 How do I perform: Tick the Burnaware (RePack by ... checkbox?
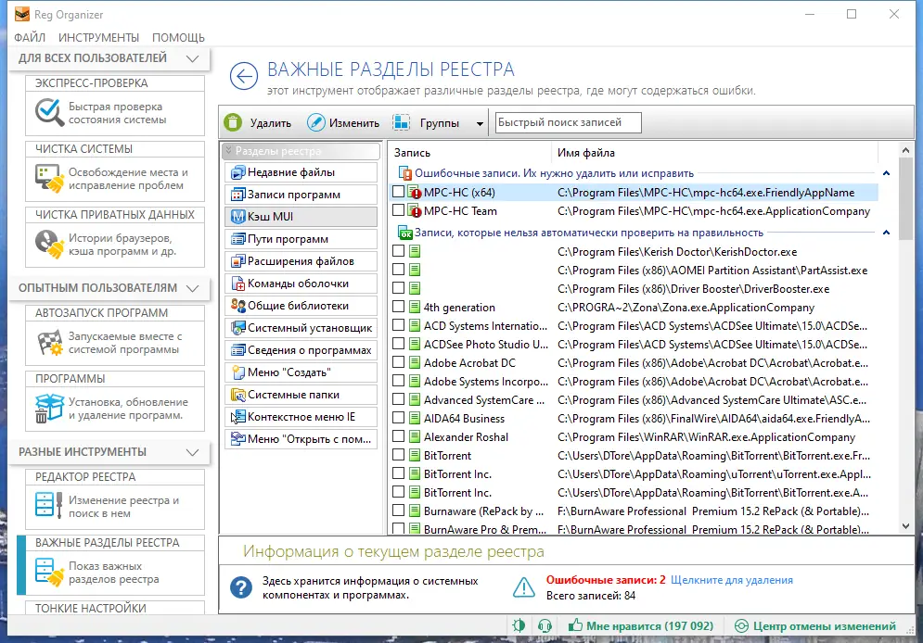point(399,511)
